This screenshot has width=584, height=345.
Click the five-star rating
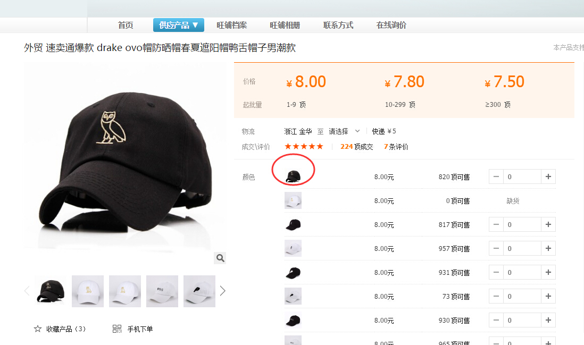coord(304,147)
